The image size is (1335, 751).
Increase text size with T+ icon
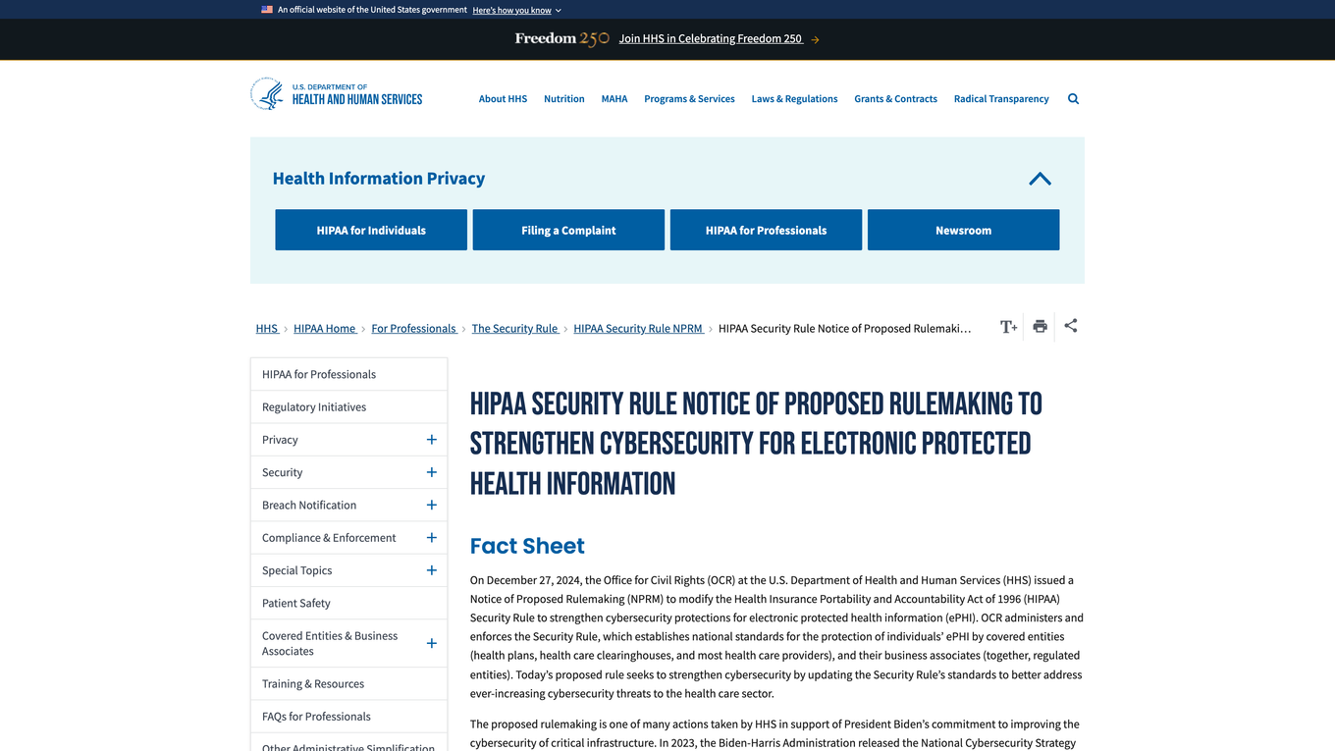point(1008,327)
